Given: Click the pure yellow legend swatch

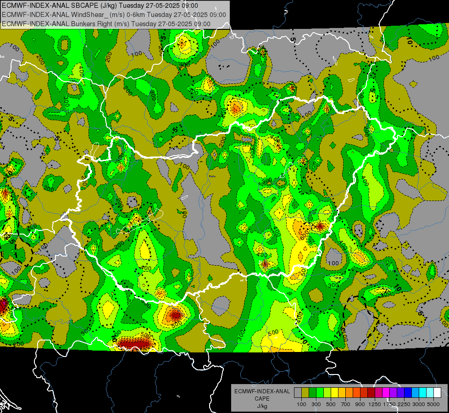Looking at the screenshot, I should pyautogui.click(x=334, y=393).
